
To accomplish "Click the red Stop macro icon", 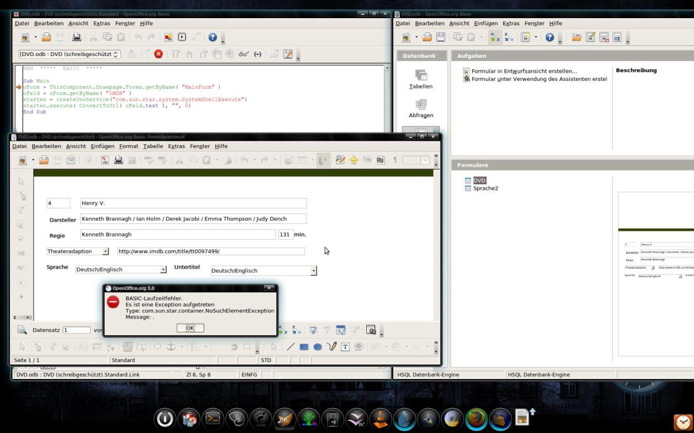I will click(159, 54).
